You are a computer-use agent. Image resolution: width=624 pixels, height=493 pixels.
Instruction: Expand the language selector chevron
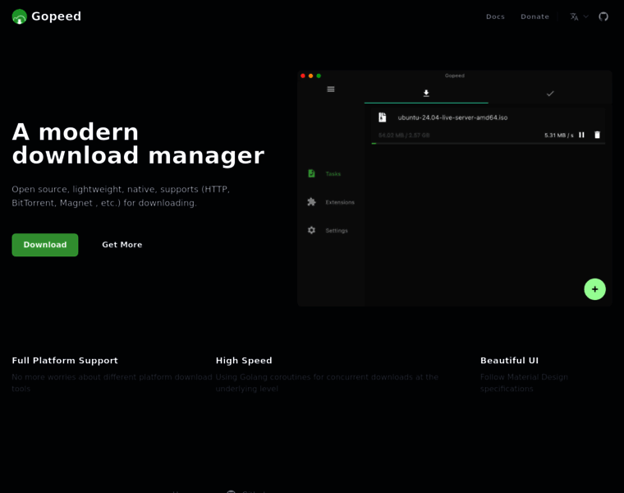pyautogui.click(x=586, y=16)
